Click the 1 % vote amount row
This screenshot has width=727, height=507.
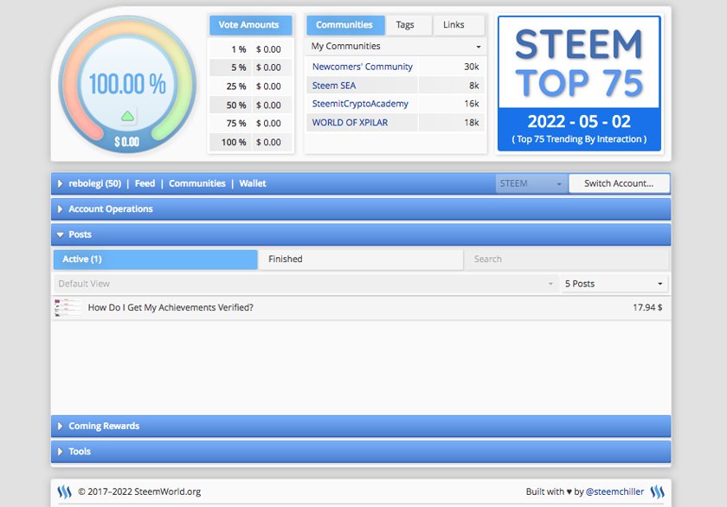[x=250, y=49]
